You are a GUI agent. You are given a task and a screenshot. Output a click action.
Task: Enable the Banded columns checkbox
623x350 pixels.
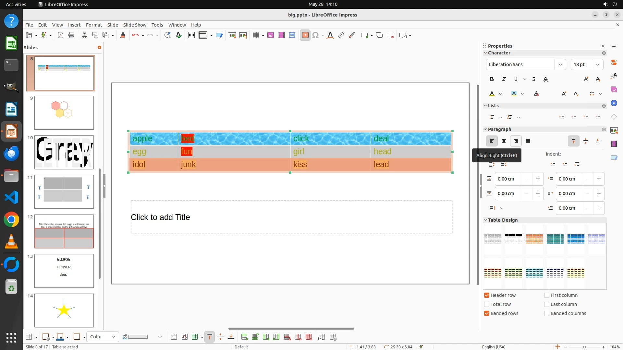[x=547, y=313]
